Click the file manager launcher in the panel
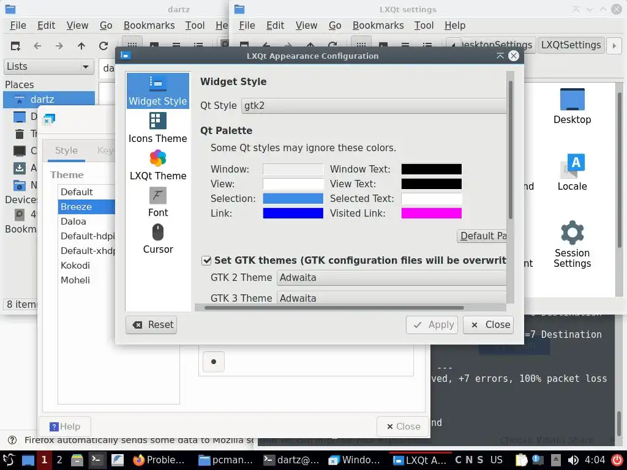The image size is (627, 470). [x=77, y=460]
